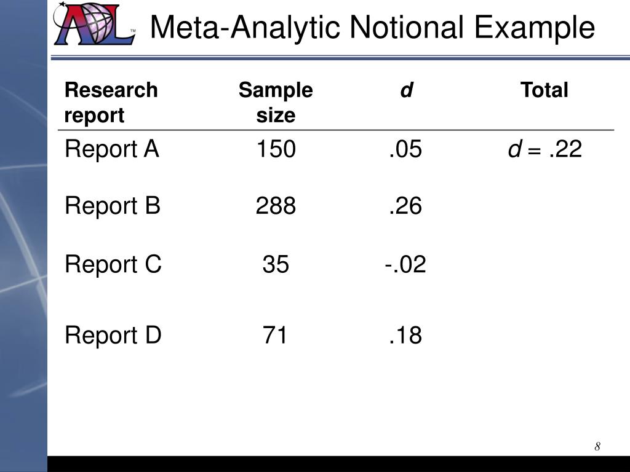The height and width of the screenshot is (472, 630).
Task: Click the Sample size column header
Action: 276,103
